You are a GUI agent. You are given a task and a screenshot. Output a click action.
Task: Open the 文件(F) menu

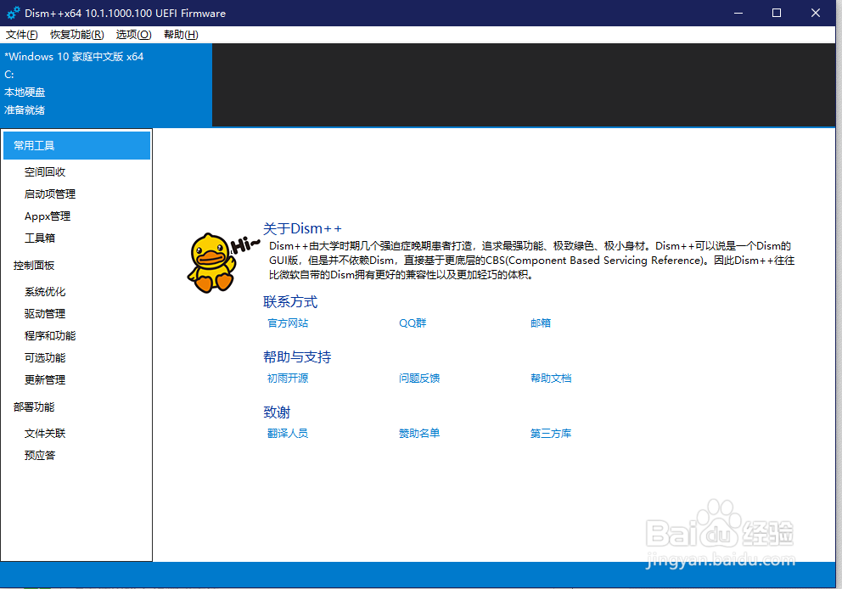coord(21,35)
